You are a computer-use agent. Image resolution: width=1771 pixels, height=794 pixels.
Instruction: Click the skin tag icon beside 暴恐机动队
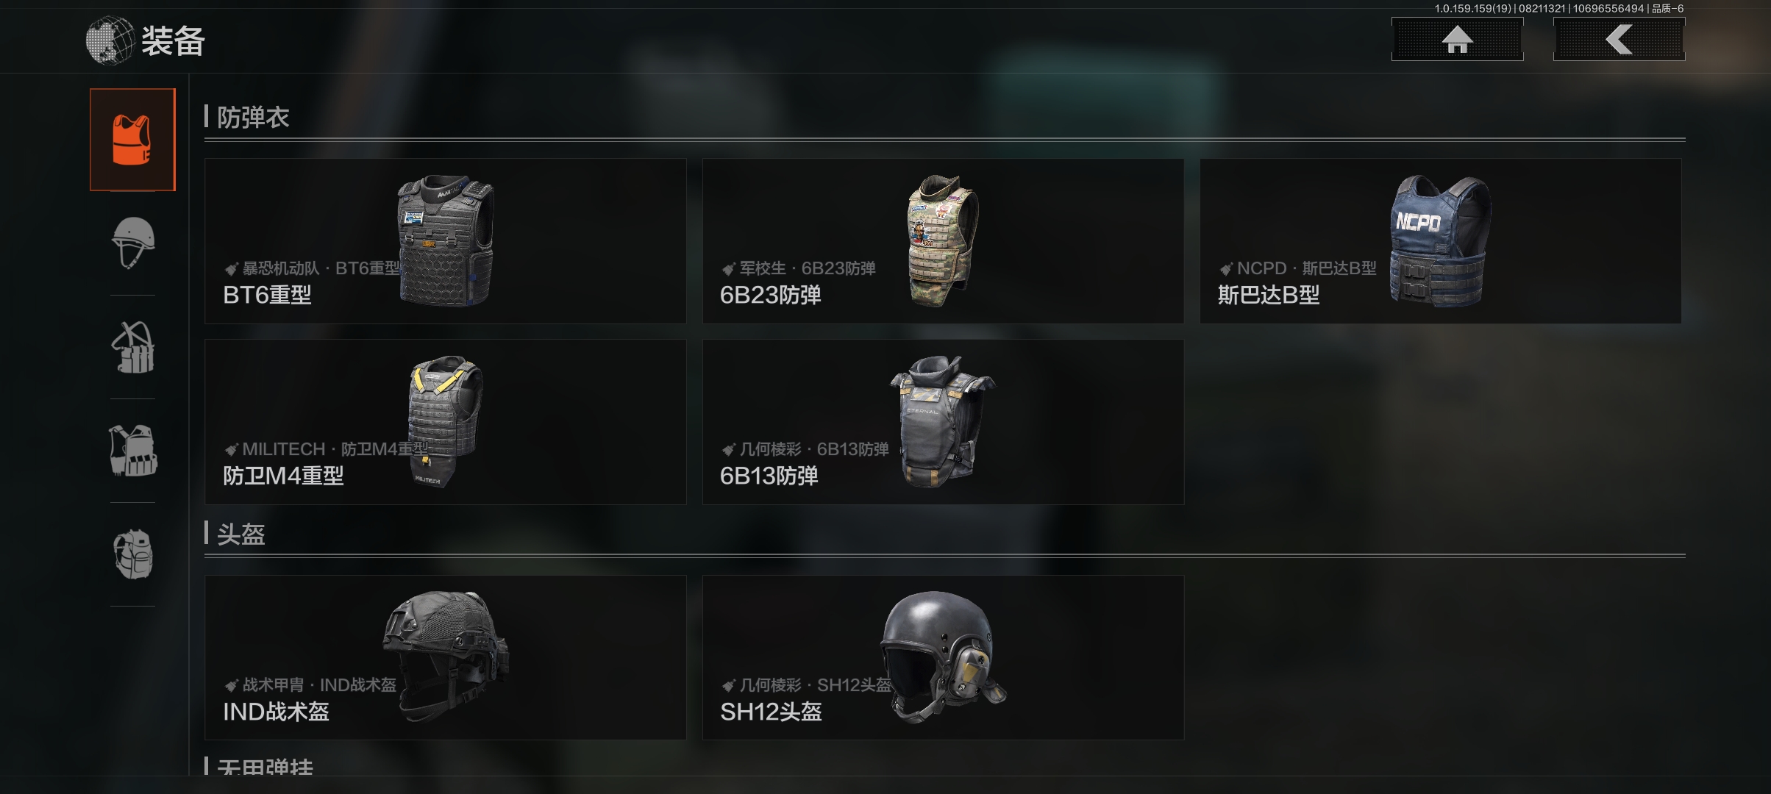pyautogui.click(x=231, y=269)
